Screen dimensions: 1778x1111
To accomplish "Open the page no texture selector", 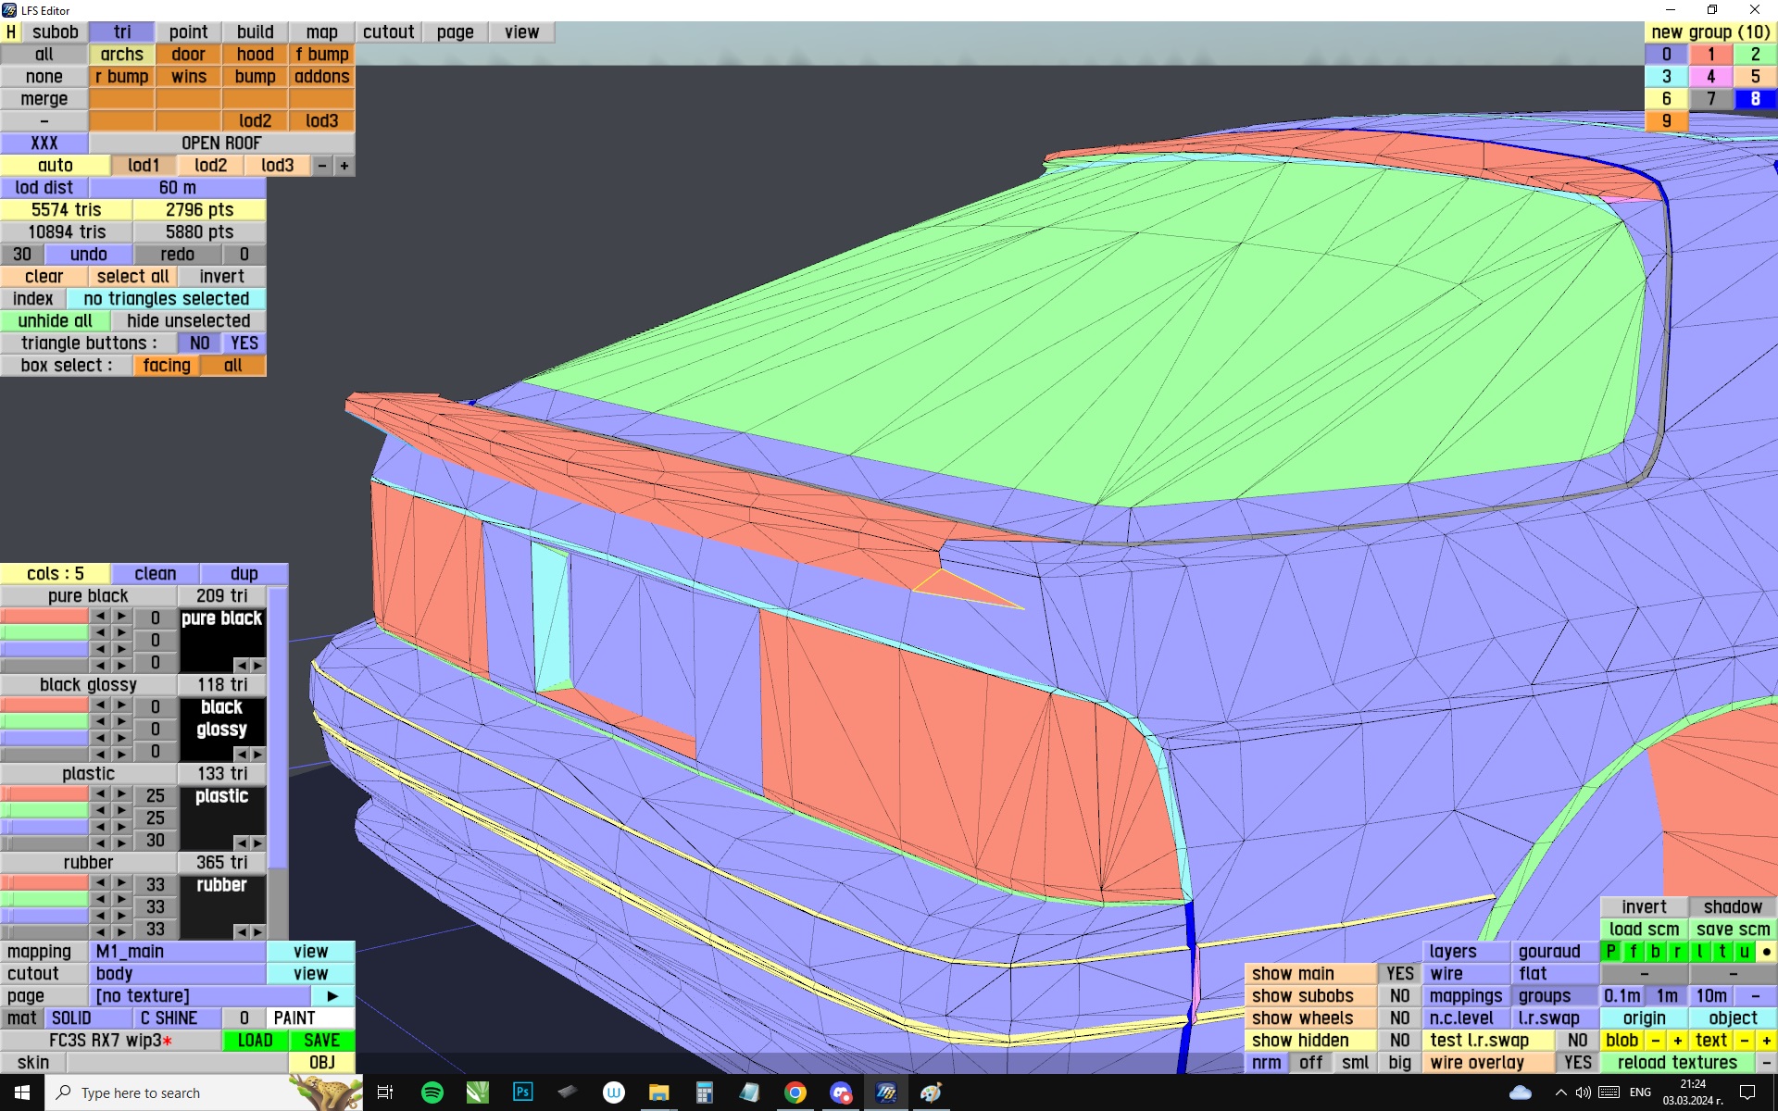I will (x=199, y=996).
